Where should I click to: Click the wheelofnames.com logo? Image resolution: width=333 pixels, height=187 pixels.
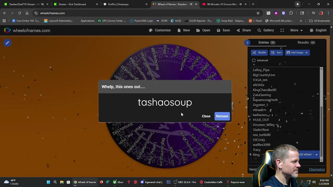click(27, 30)
